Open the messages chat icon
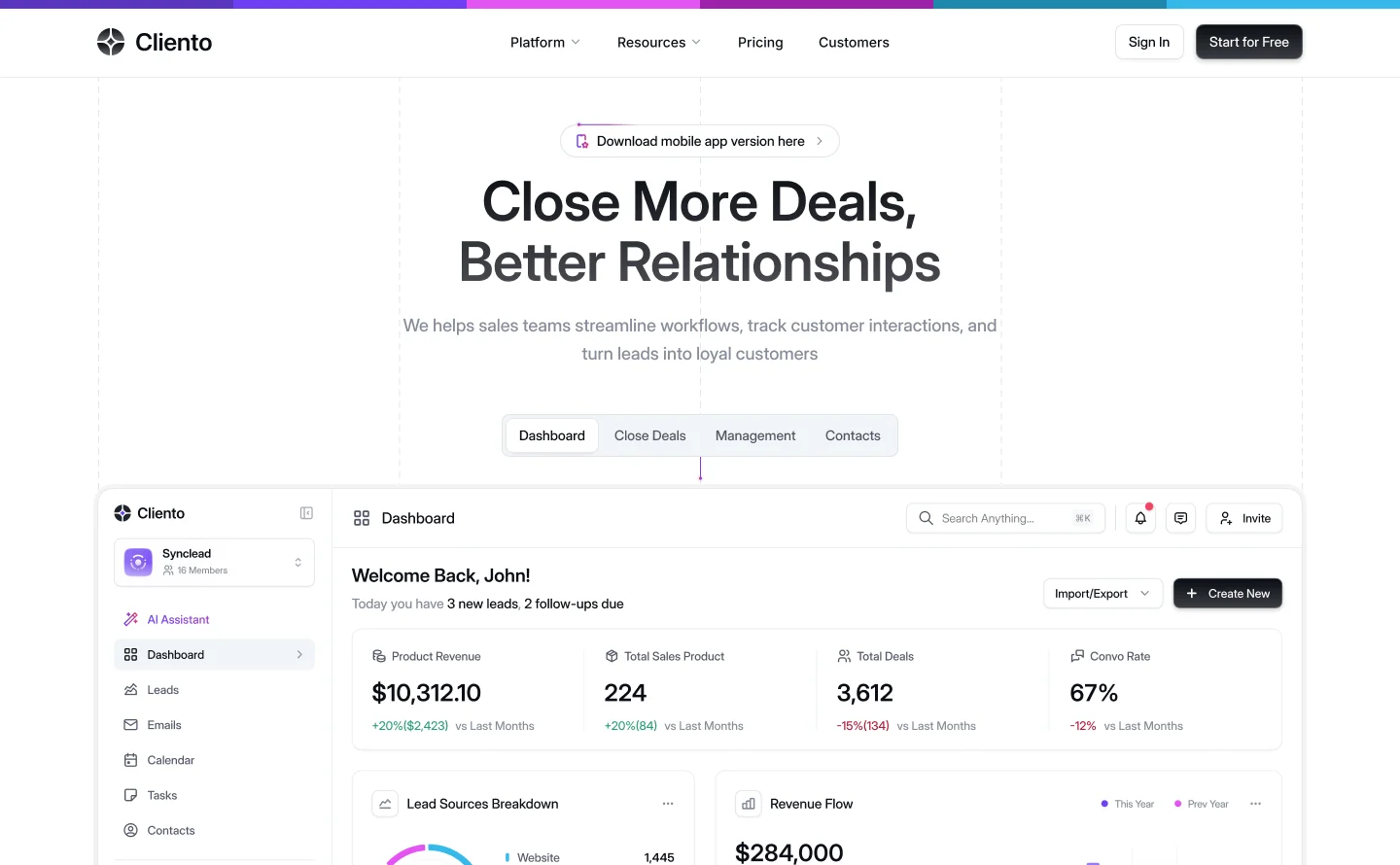Screen dimensions: 1400x865 (1180, 518)
